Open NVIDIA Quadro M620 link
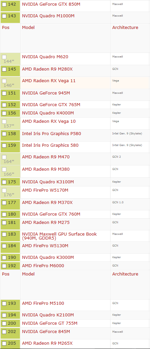Image resolution: width=150 pixels, height=349 pixels. (x=45, y=57)
